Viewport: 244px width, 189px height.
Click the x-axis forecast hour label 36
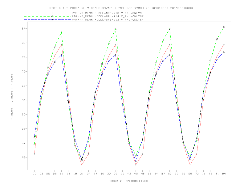click(116, 174)
